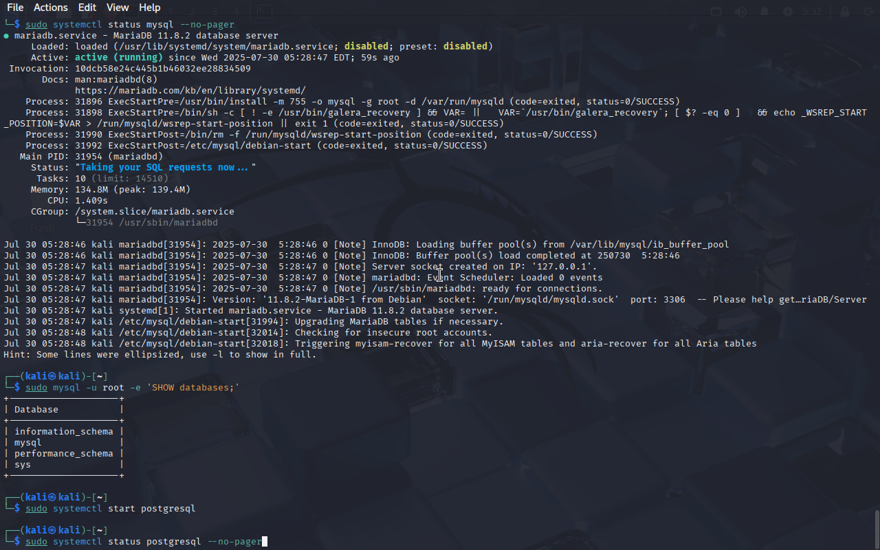
Task: Click the '31954 /usr/sbin/mariadbd' cgroup process entry
Action: (x=152, y=223)
